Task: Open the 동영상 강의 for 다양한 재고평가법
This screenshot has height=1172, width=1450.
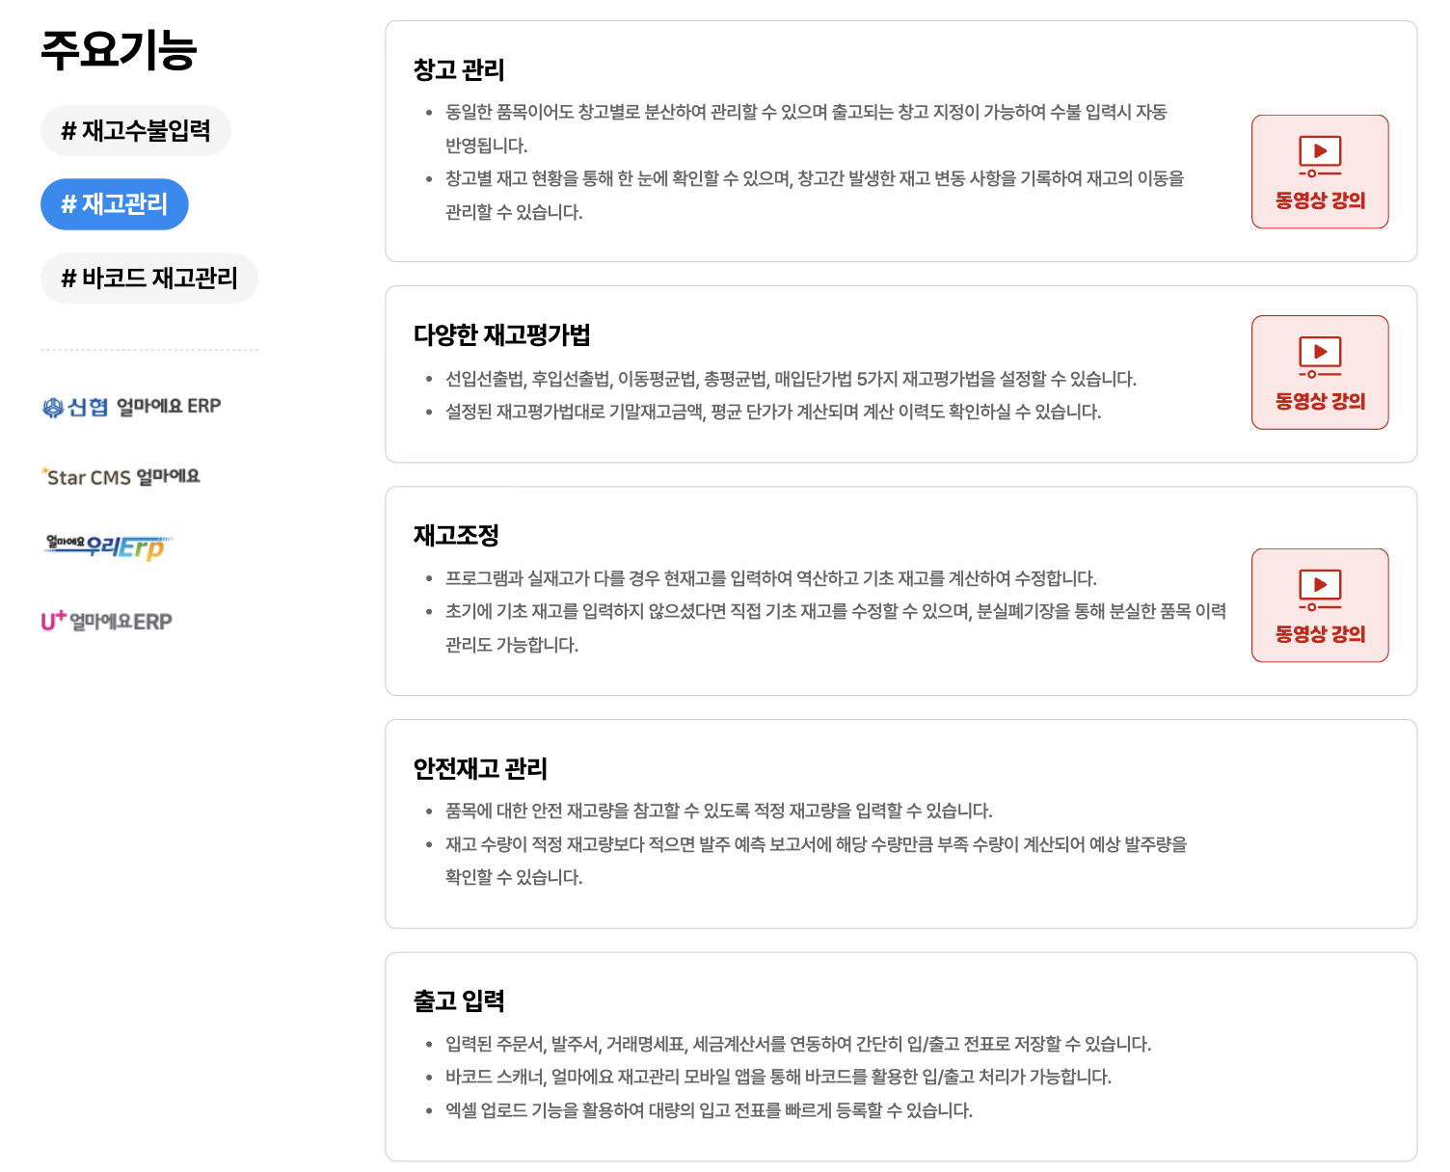Action: point(1319,372)
